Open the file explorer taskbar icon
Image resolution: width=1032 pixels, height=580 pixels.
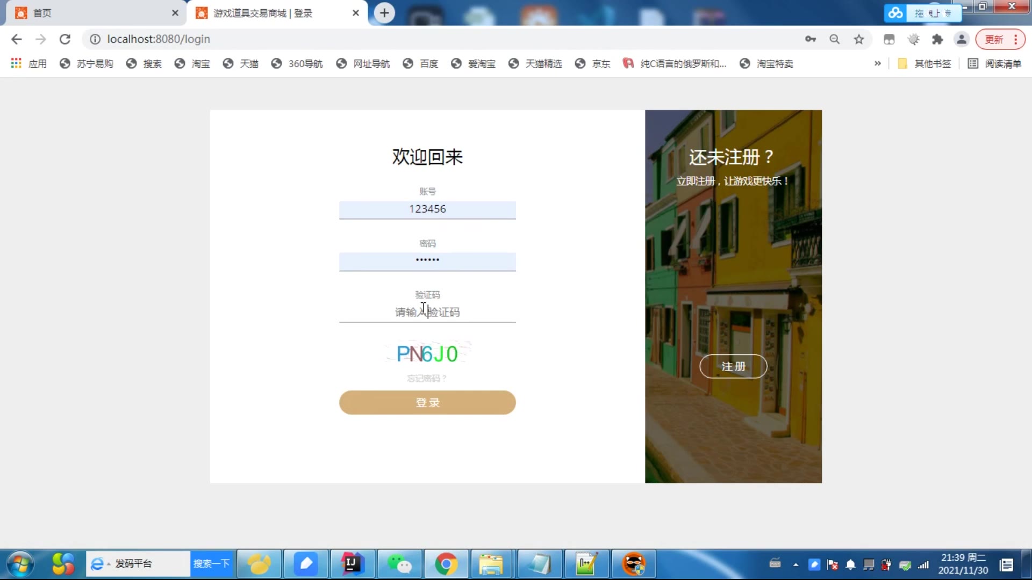491,564
